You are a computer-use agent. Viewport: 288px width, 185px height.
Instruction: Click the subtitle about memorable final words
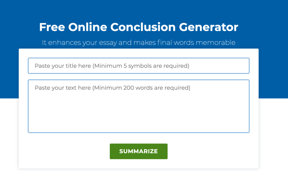[x=138, y=43]
